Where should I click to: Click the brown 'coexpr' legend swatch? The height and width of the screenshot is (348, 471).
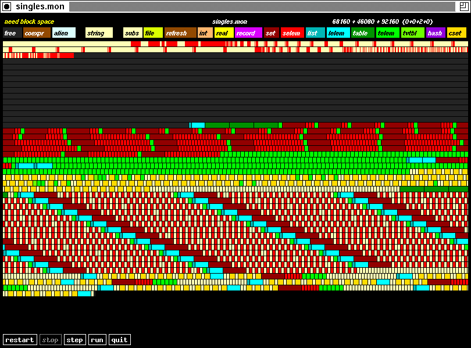37,33
